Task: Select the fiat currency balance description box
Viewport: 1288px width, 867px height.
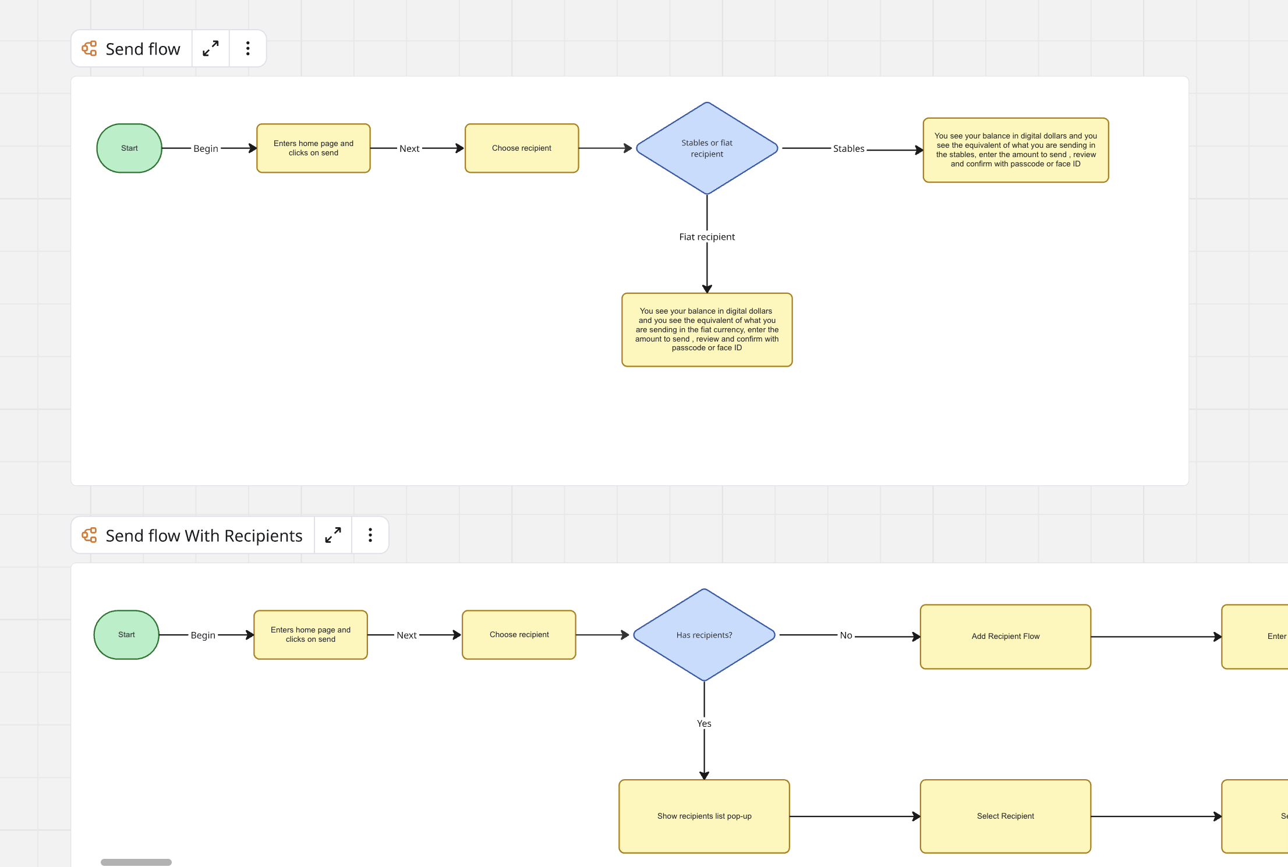Action: point(707,329)
